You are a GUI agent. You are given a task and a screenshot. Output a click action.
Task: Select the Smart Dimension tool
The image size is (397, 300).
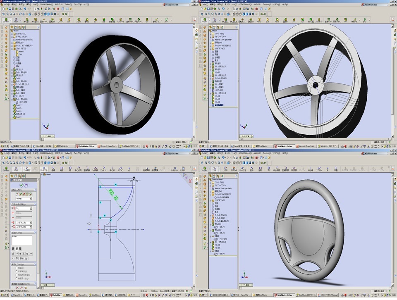pos(45,168)
